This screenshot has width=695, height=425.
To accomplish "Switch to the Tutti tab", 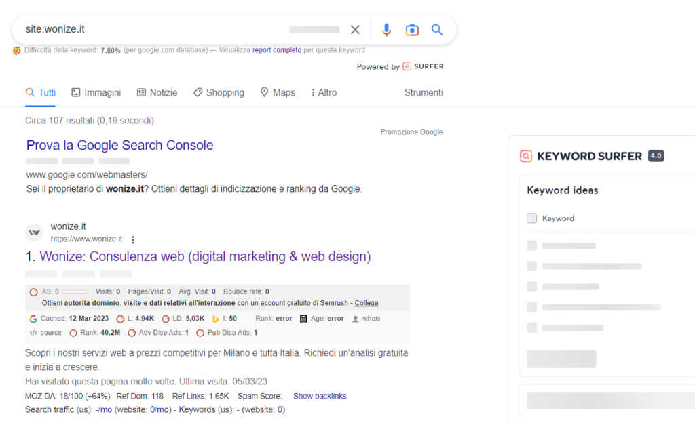I will [x=40, y=93].
